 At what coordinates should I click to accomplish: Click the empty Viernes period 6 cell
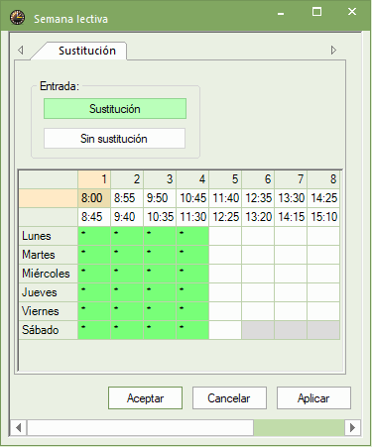258,311
